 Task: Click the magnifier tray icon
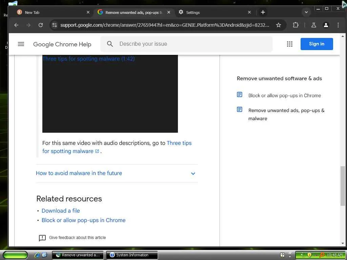click(322, 255)
